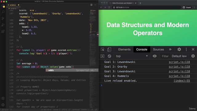Switch to the Elements panel
The height and width of the screenshot is (111, 197).
124,49
